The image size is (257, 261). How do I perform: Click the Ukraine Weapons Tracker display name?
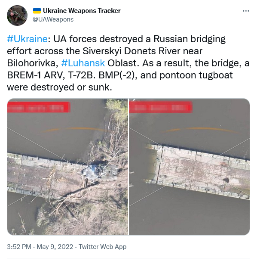(82, 11)
